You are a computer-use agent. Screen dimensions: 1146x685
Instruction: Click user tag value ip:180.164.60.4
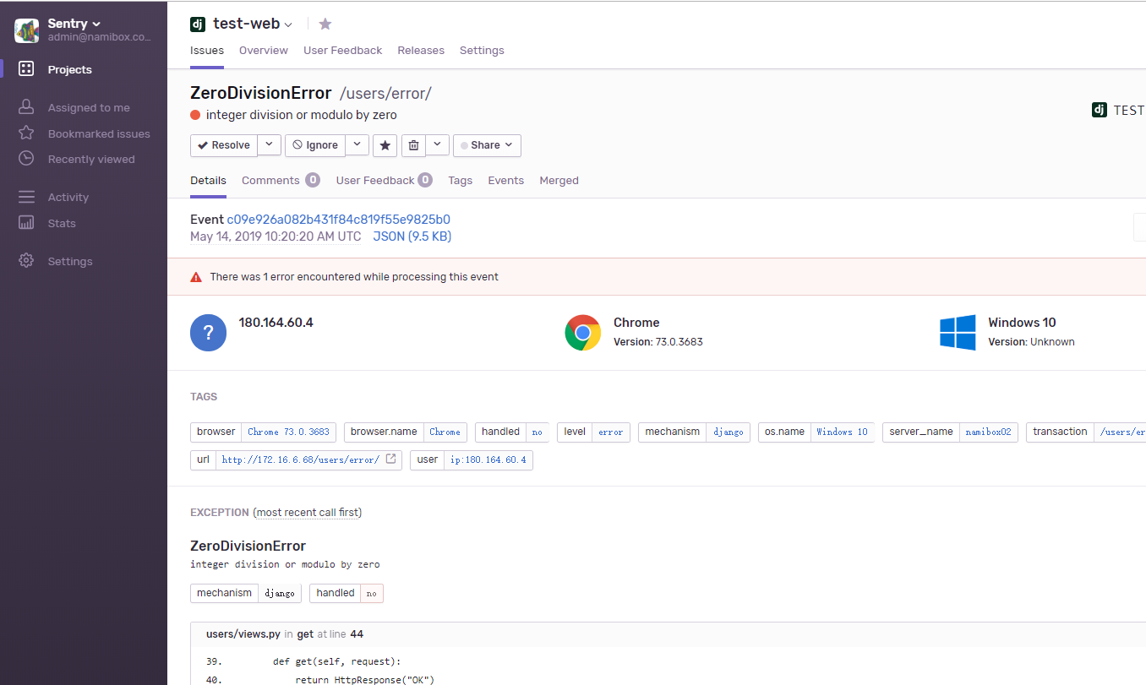488,459
